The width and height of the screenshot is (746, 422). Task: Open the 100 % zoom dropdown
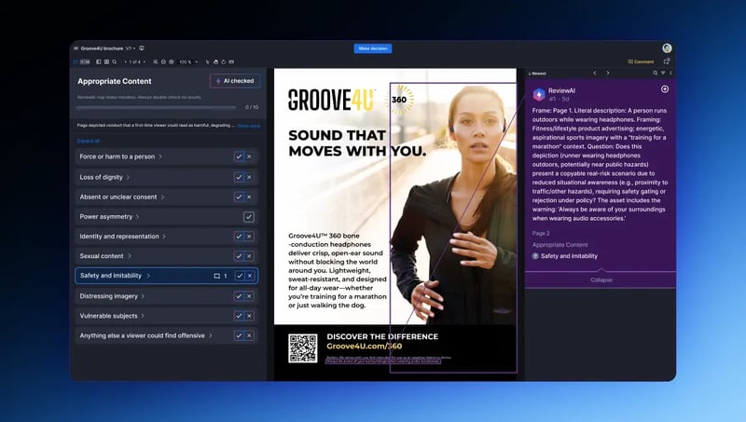point(188,61)
